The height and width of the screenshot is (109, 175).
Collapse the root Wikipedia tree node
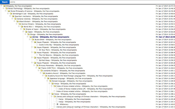[1, 5]
